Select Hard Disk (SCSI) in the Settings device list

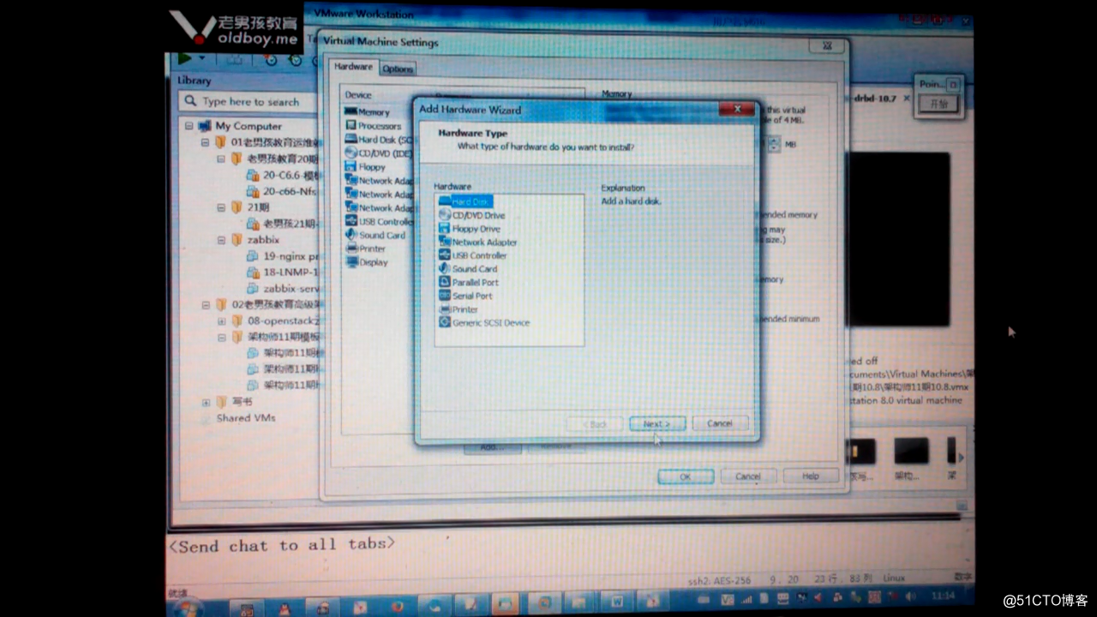click(379, 140)
